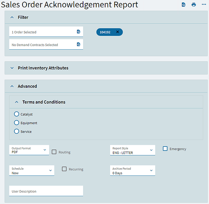Collapse the Filter section chevron
The image size is (209, 204).
(12, 18)
